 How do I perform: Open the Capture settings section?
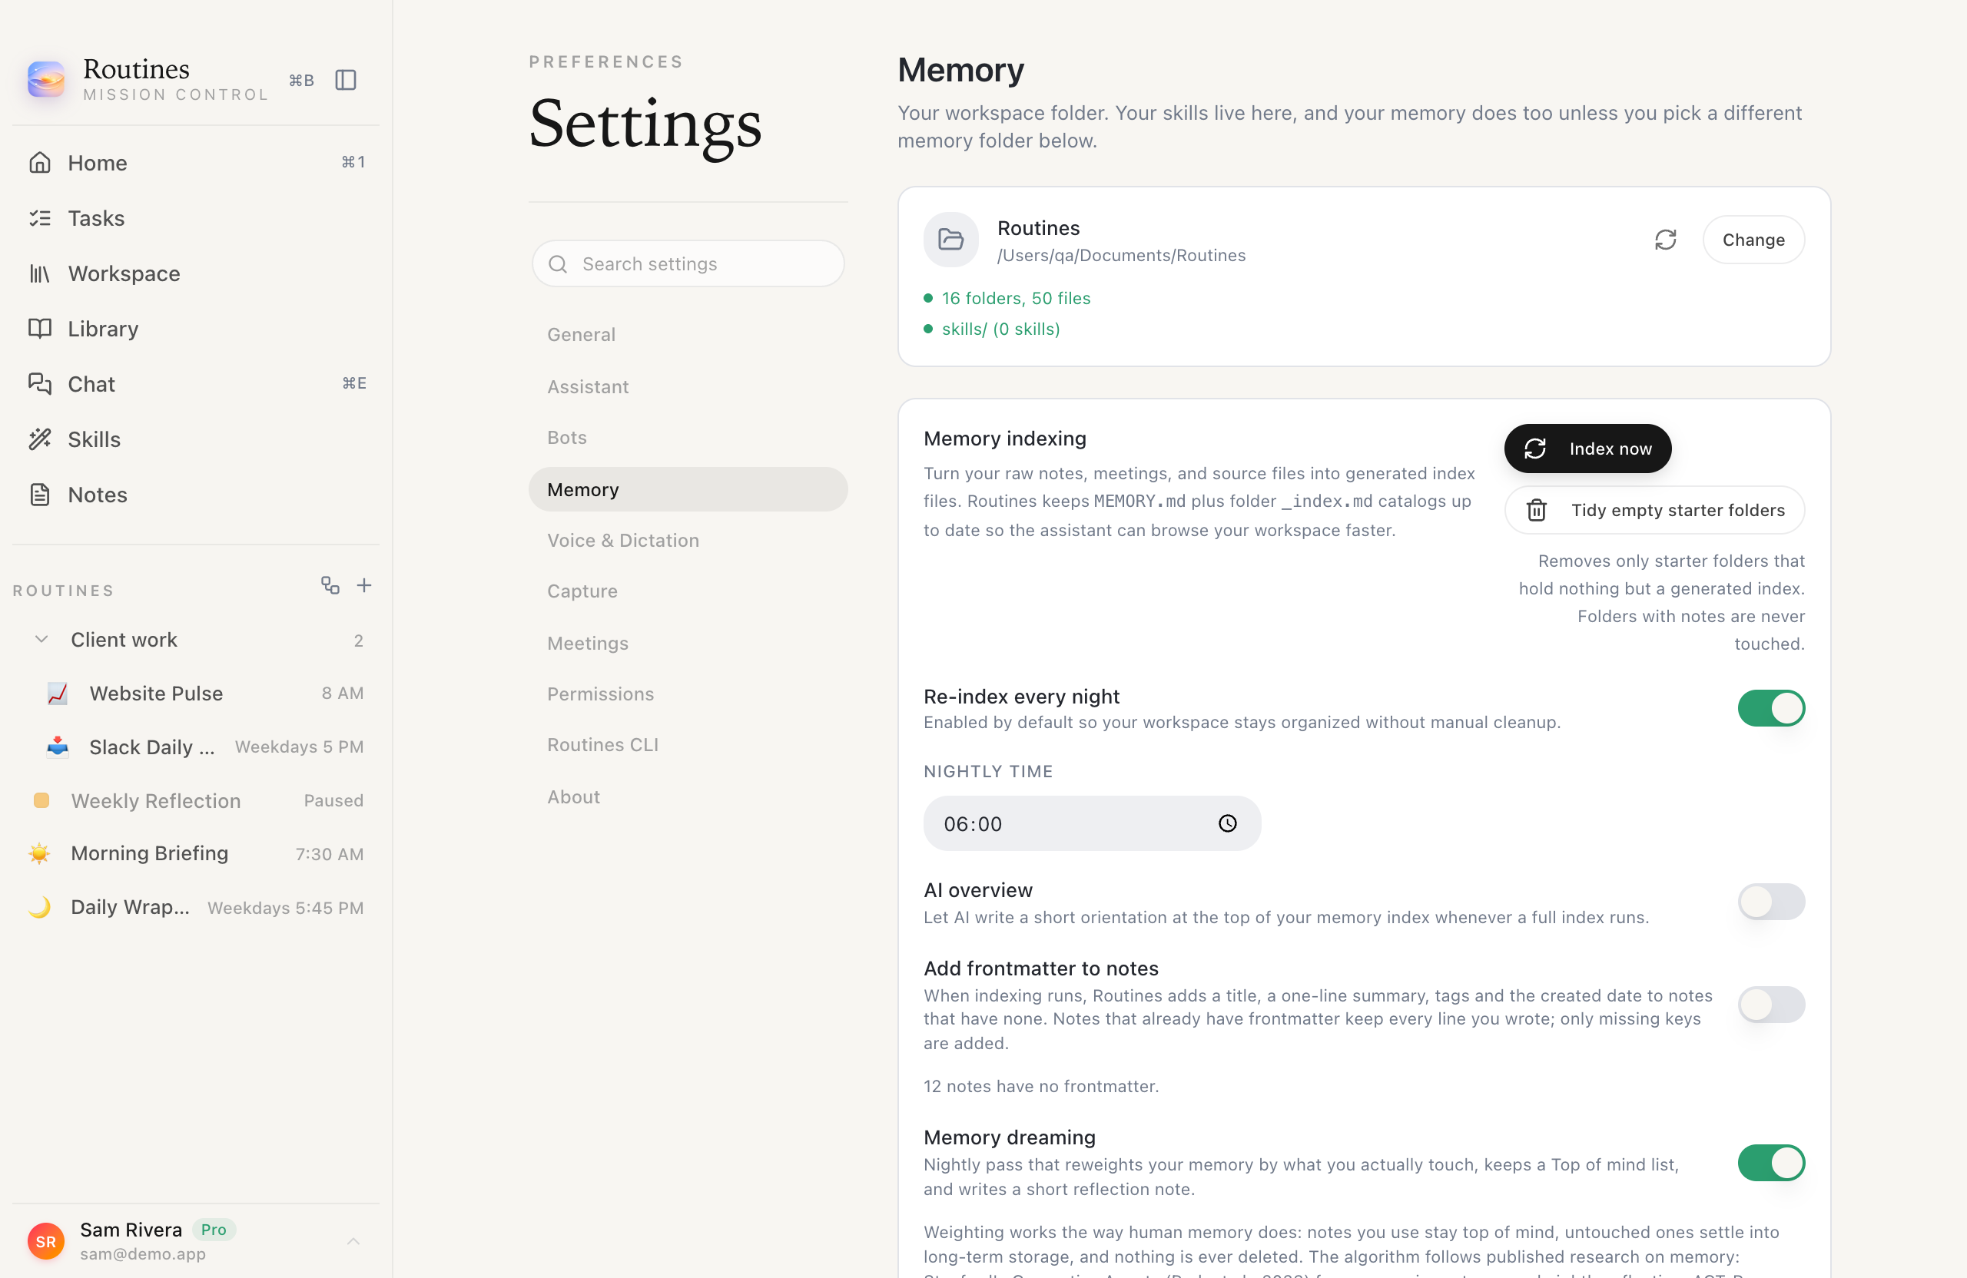688,591
